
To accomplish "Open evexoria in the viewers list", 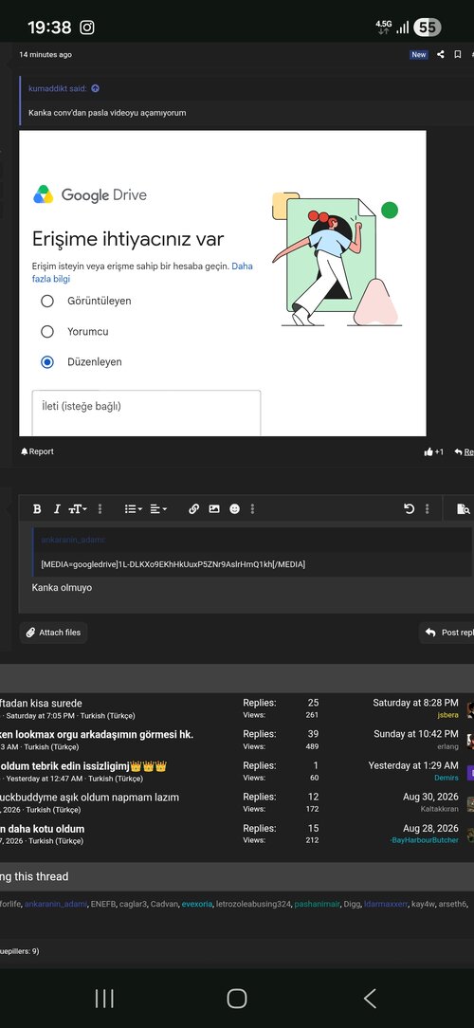I will [x=197, y=904].
